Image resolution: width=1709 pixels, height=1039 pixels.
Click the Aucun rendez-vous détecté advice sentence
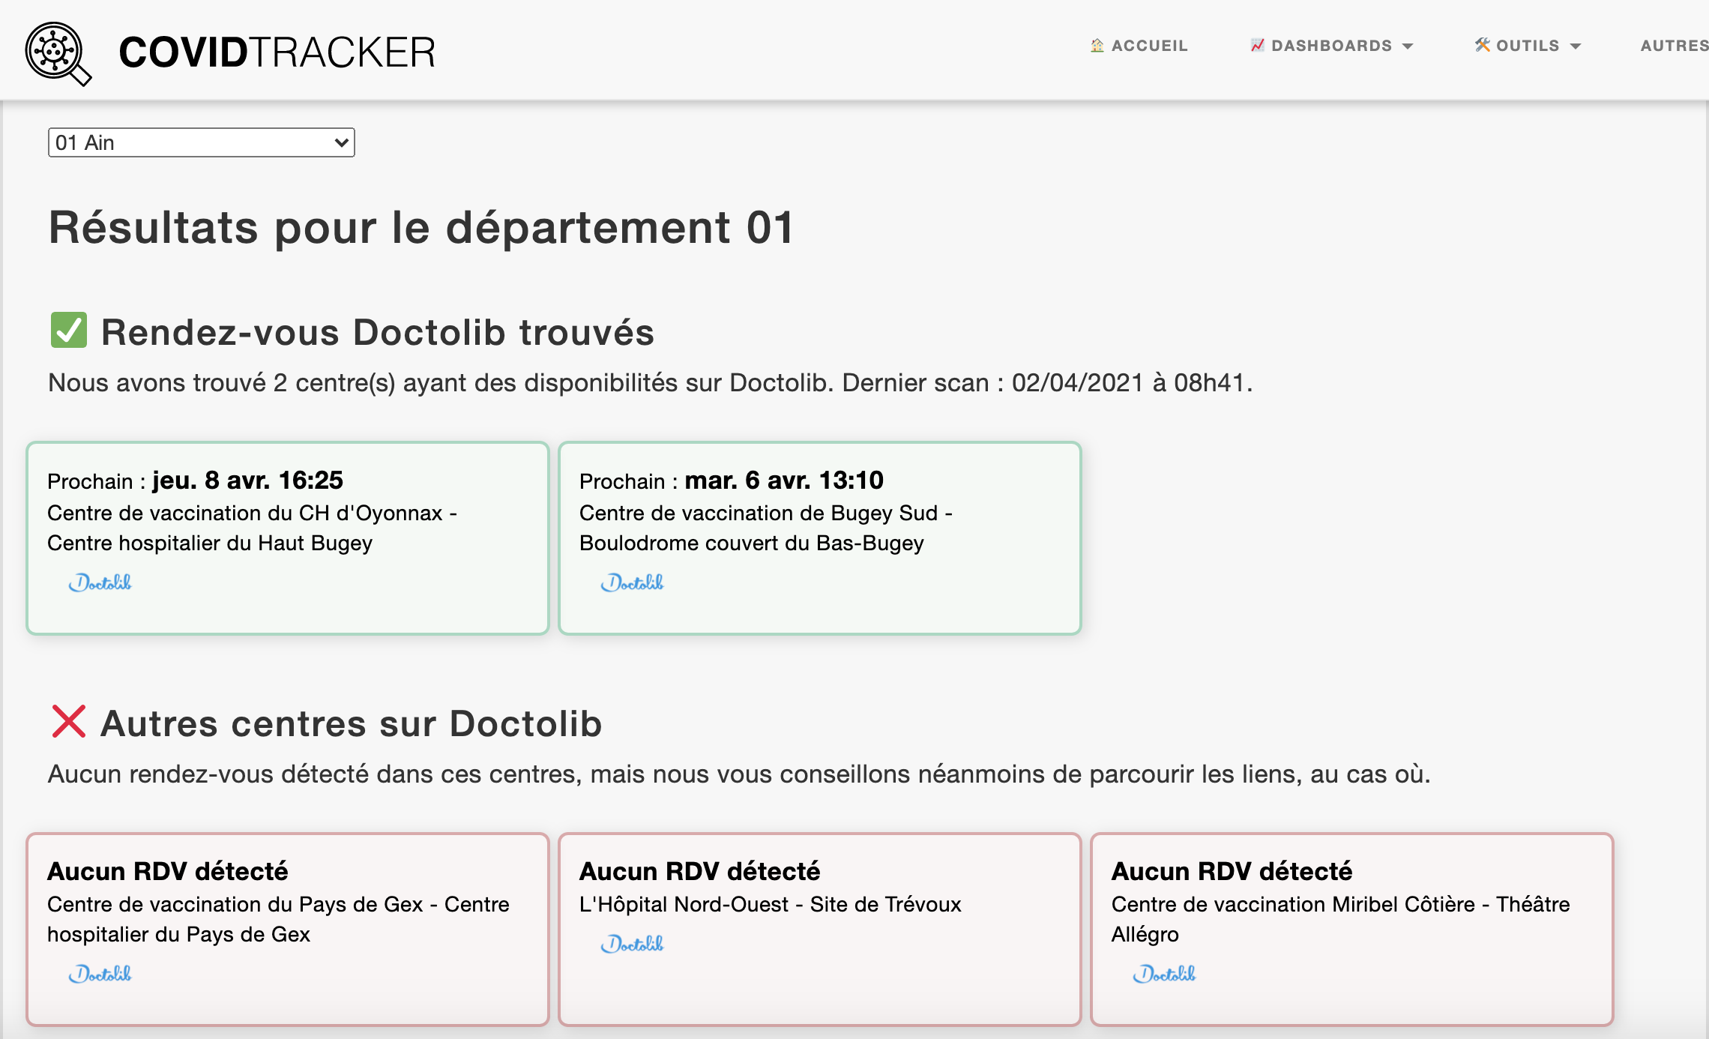click(739, 774)
